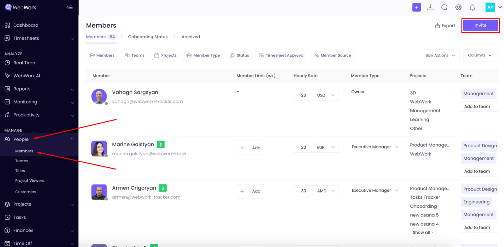Click Armen Grigoryan's hourly rate field
This screenshot has width=504, height=247.
coord(303,191)
